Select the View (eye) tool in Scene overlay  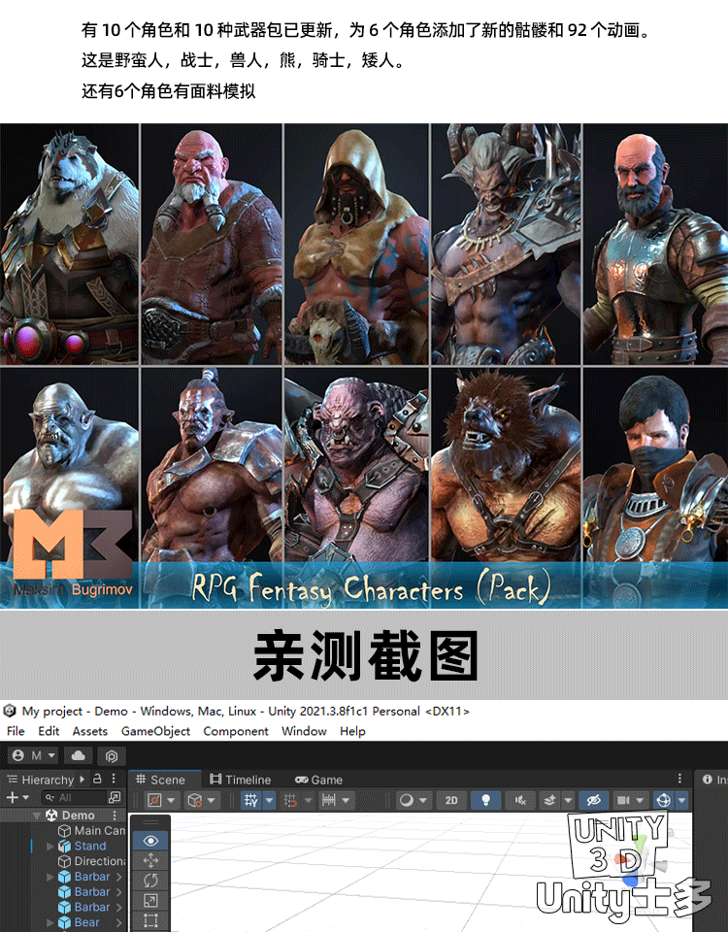tap(150, 840)
